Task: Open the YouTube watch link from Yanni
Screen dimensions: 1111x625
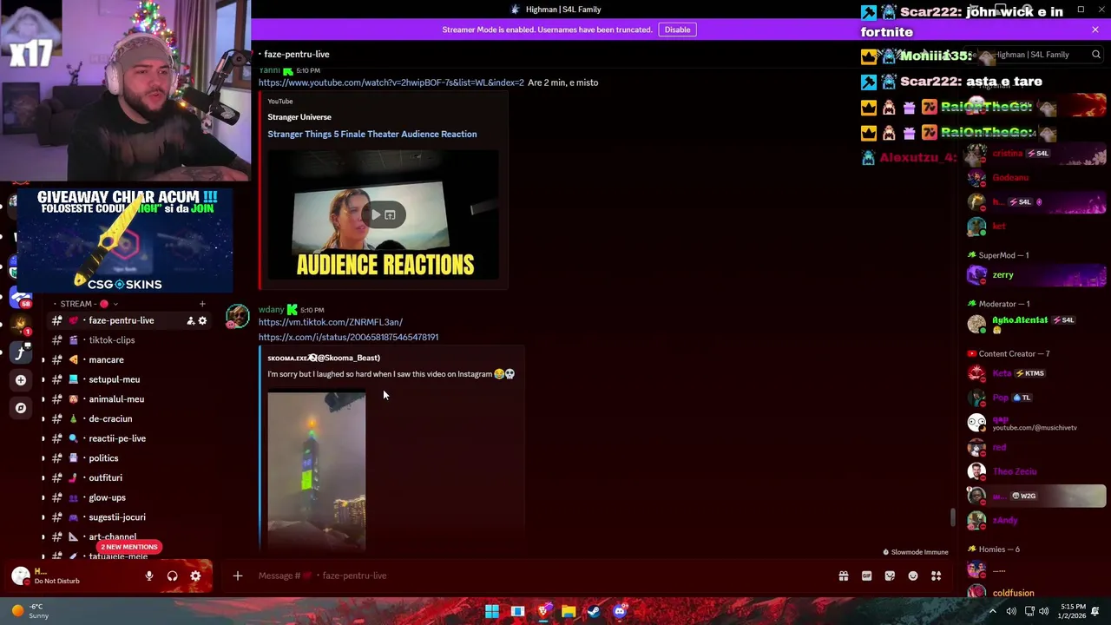Action: (391, 82)
